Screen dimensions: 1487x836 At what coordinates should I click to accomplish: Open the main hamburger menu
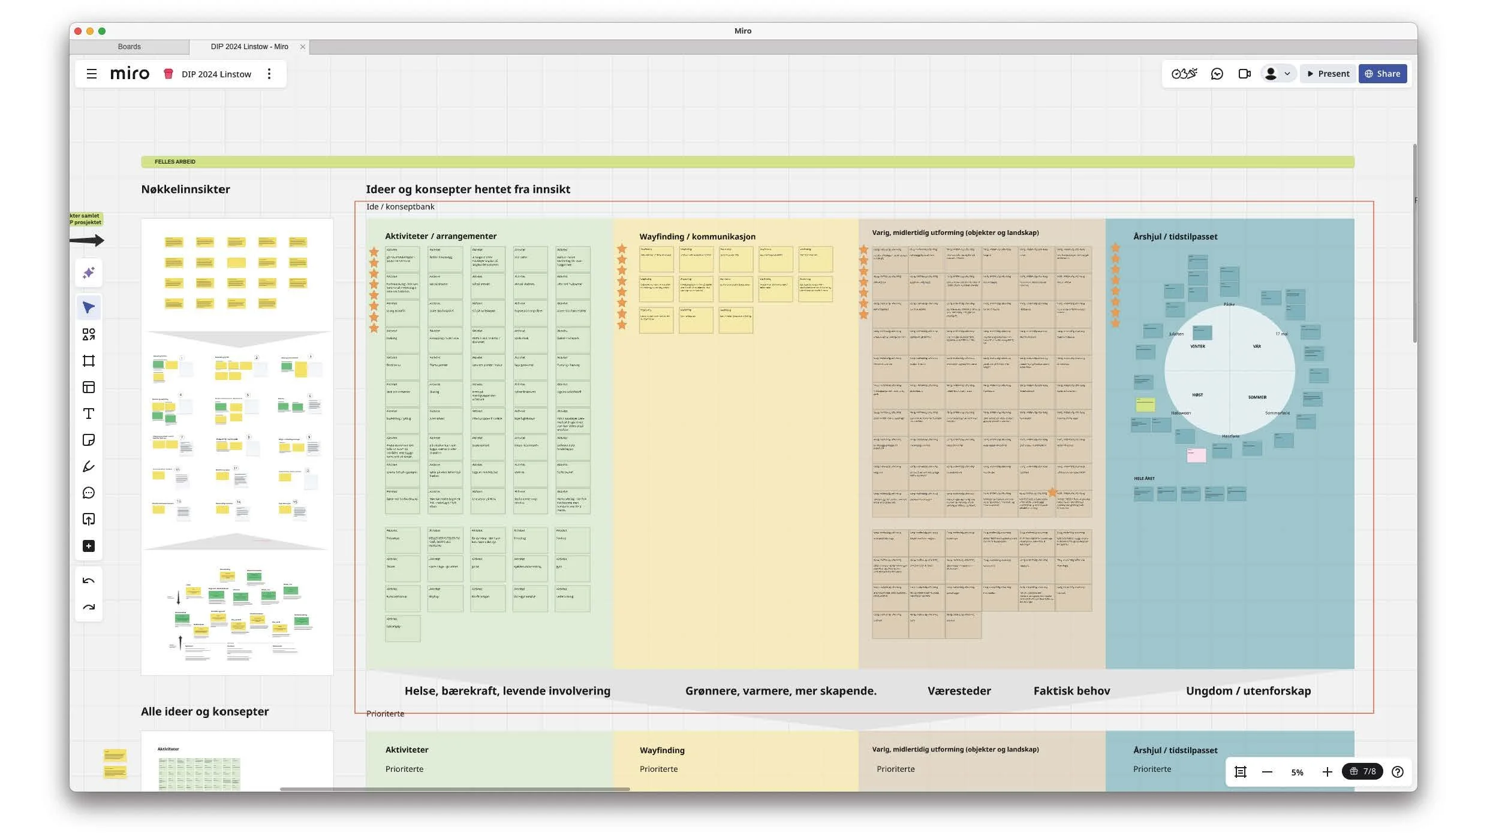92,74
